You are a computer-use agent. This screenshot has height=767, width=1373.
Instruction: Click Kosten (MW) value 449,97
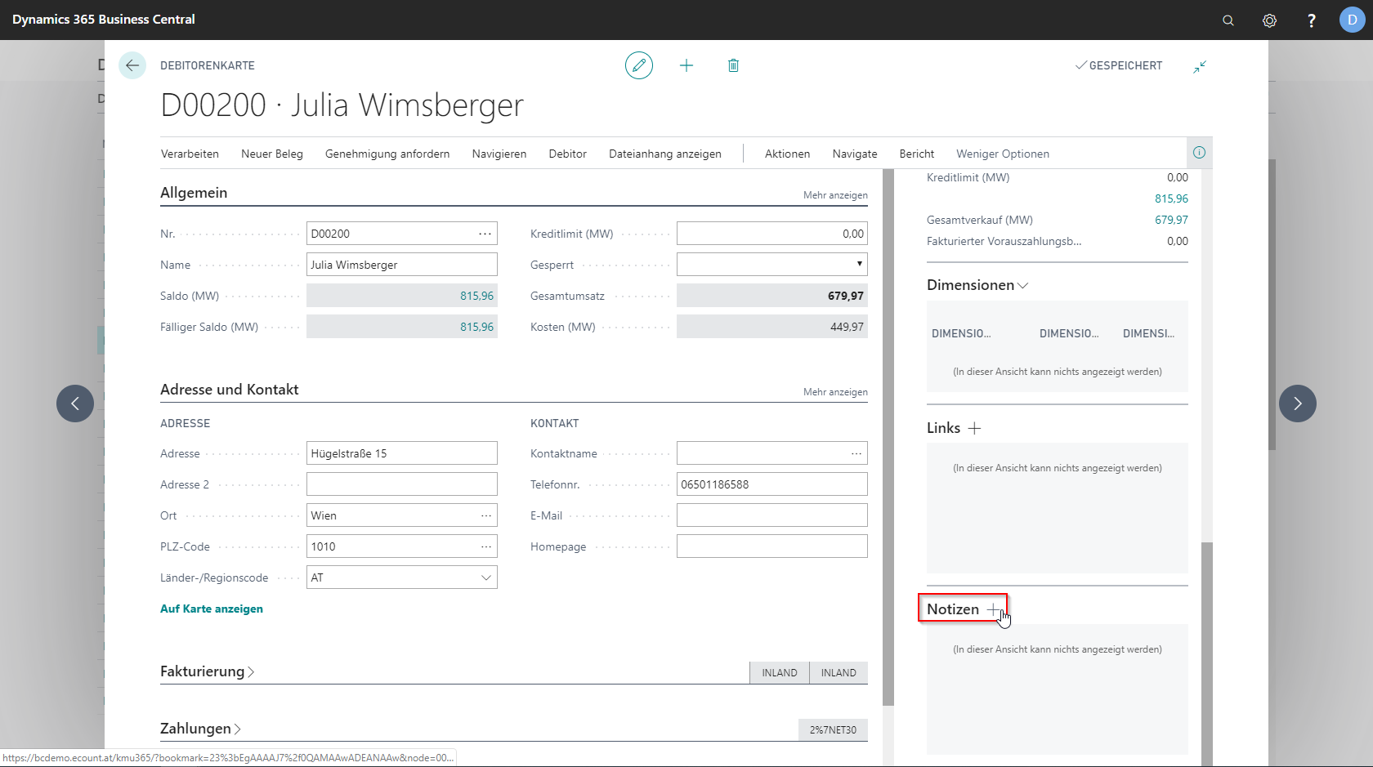pyautogui.click(x=771, y=327)
